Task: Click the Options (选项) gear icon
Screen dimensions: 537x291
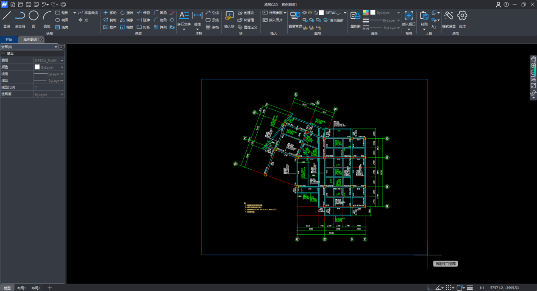Action: coord(462,16)
